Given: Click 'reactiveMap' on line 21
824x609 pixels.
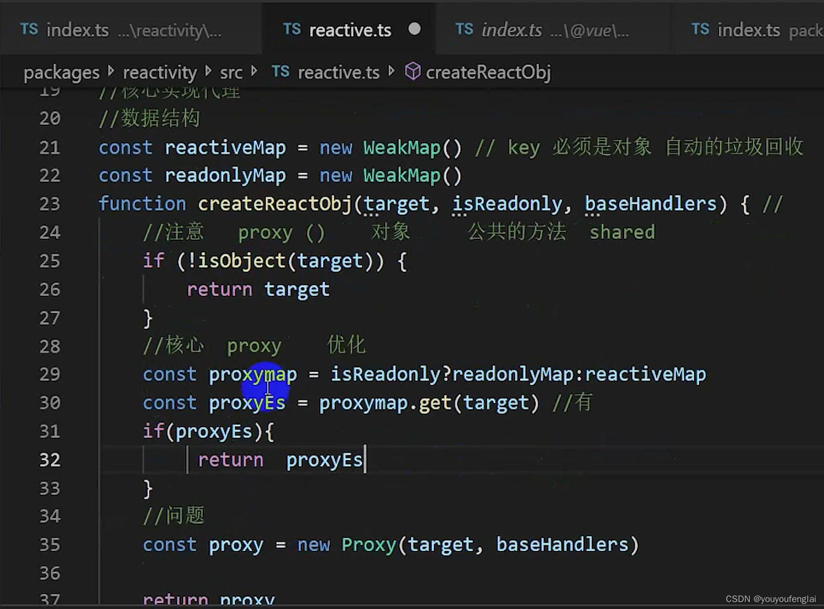Looking at the screenshot, I should click(225, 148).
